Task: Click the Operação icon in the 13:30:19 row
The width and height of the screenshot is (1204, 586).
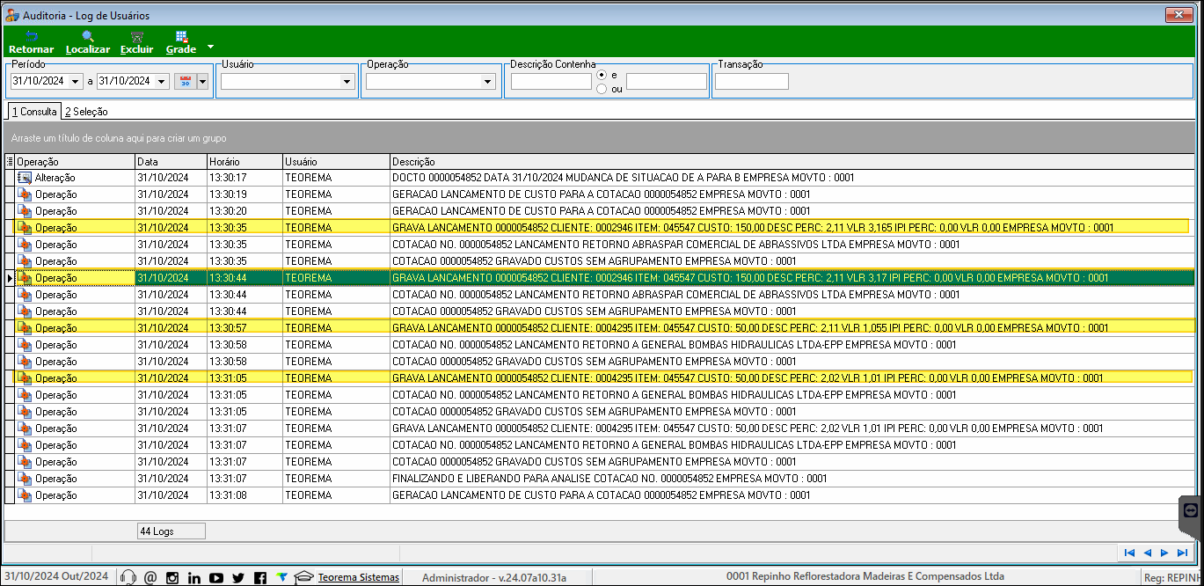Action: [x=25, y=194]
